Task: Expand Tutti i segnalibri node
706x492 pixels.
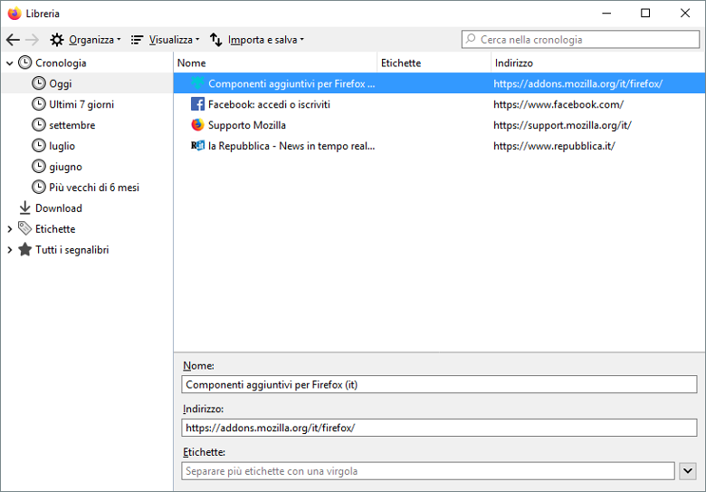Action: point(10,250)
